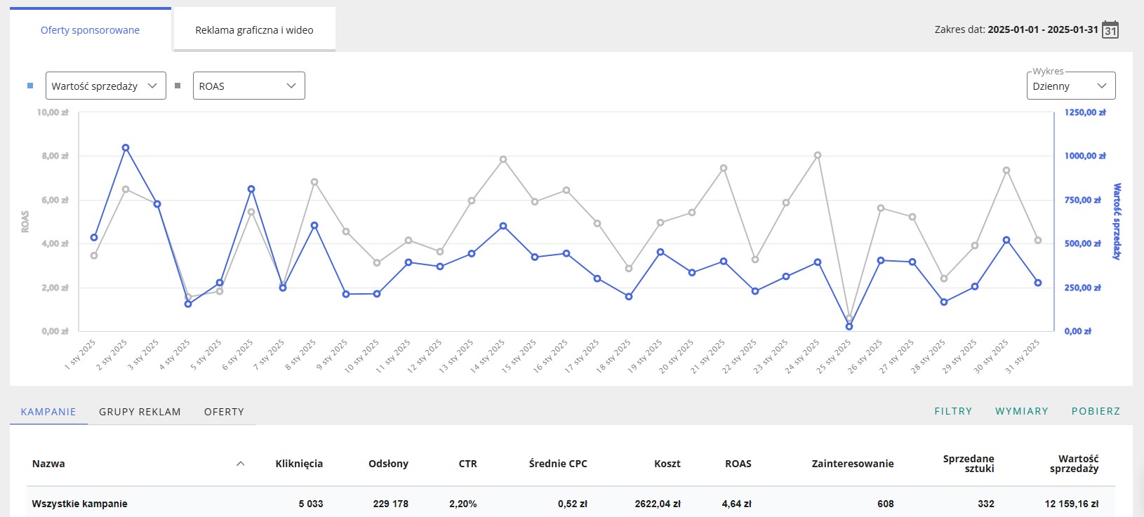Screen dimensions: 1144x517
Task: Select the KAMPANIE tab
Action: [48, 412]
